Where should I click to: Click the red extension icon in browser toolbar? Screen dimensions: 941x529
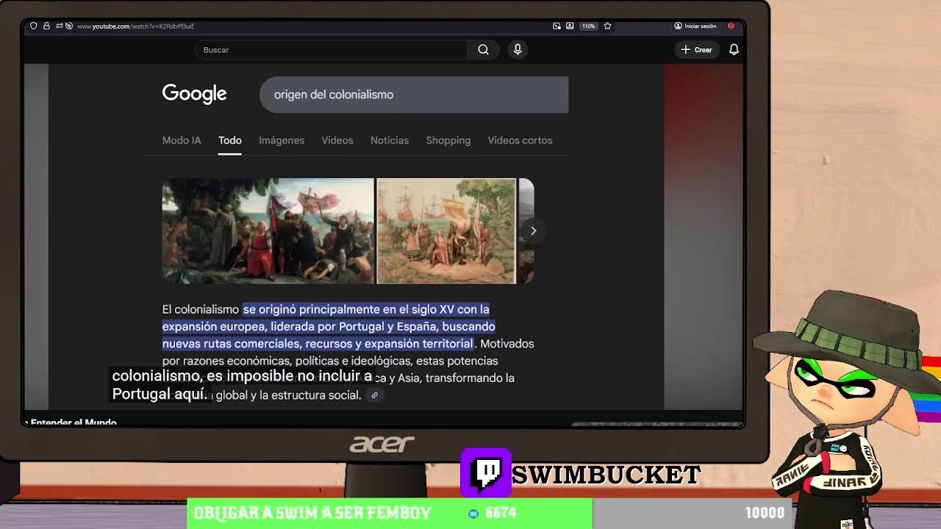[731, 26]
